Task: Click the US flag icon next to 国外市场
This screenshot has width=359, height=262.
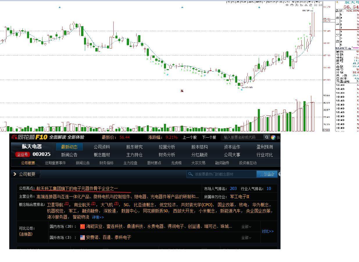Action: (83, 237)
